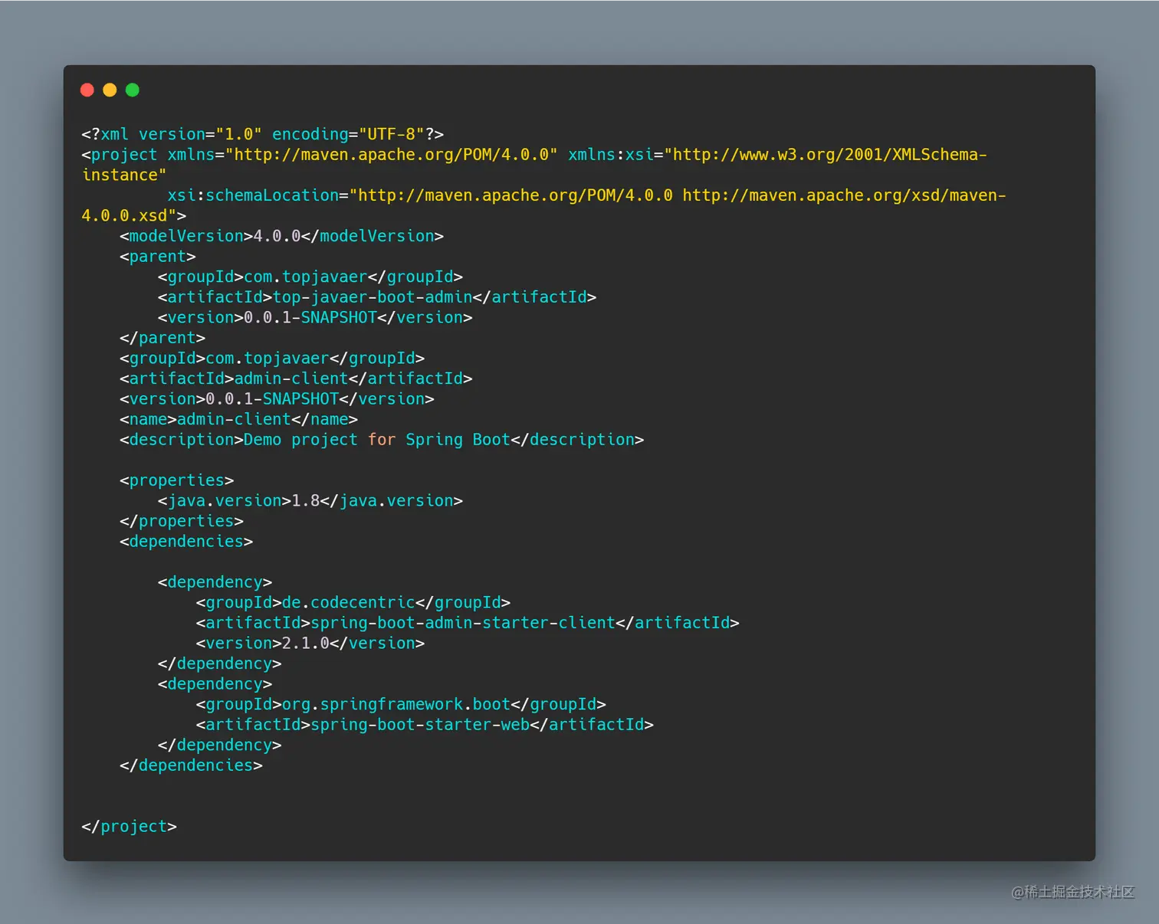Click the closing properties tag
This screenshot has width=1159, height=924.
[x=181, y=521]
